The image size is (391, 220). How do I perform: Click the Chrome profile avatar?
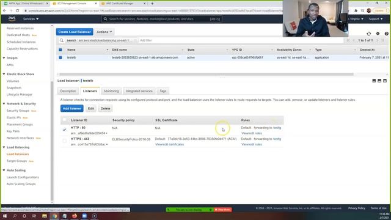point(369,11)
